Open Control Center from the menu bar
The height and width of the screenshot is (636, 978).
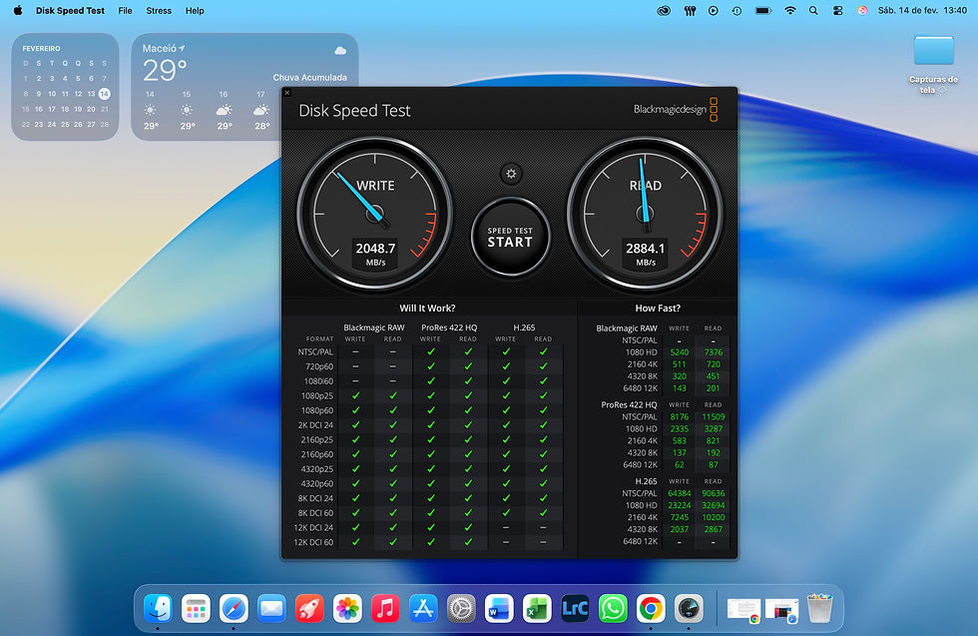835,10
